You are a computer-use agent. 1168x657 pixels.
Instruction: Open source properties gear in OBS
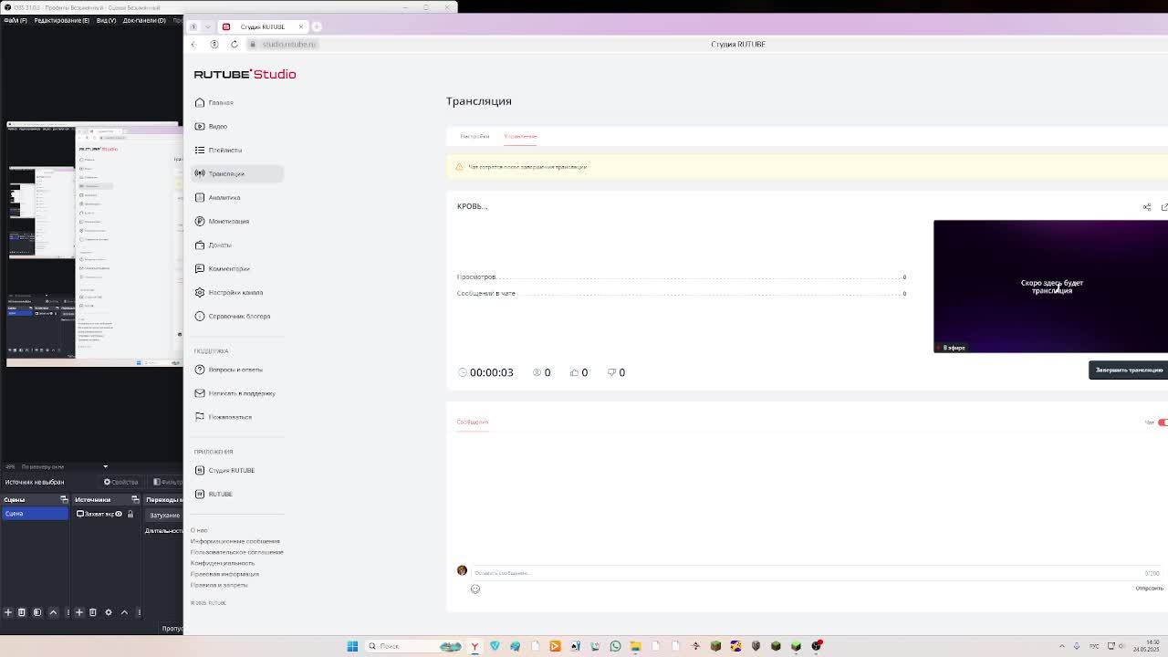pos(109,612)
